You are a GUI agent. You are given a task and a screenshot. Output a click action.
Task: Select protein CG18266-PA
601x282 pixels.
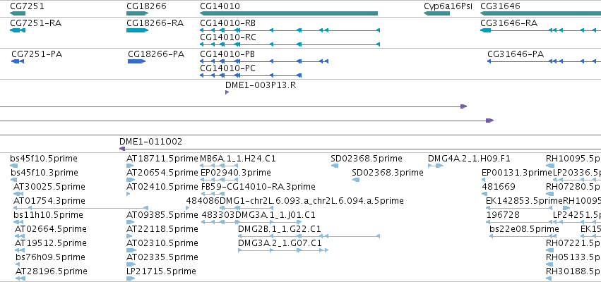pos(156,54)
